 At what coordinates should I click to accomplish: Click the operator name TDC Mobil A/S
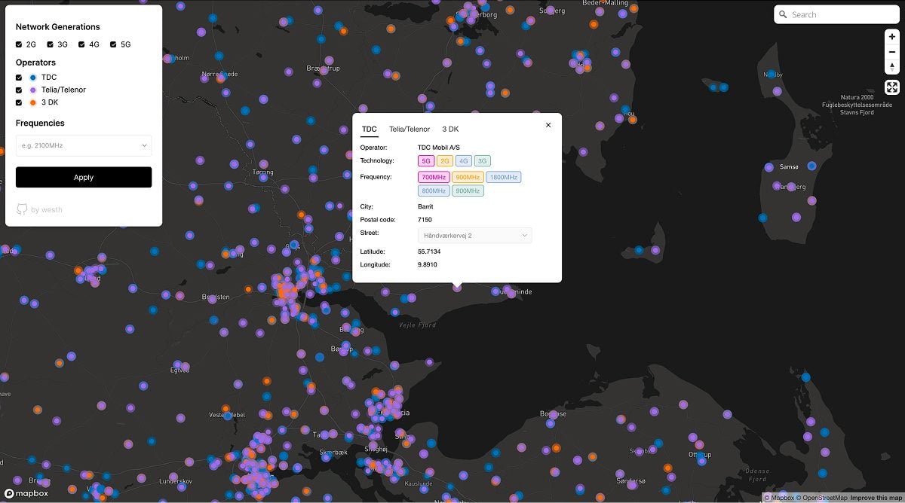point(439,148)
